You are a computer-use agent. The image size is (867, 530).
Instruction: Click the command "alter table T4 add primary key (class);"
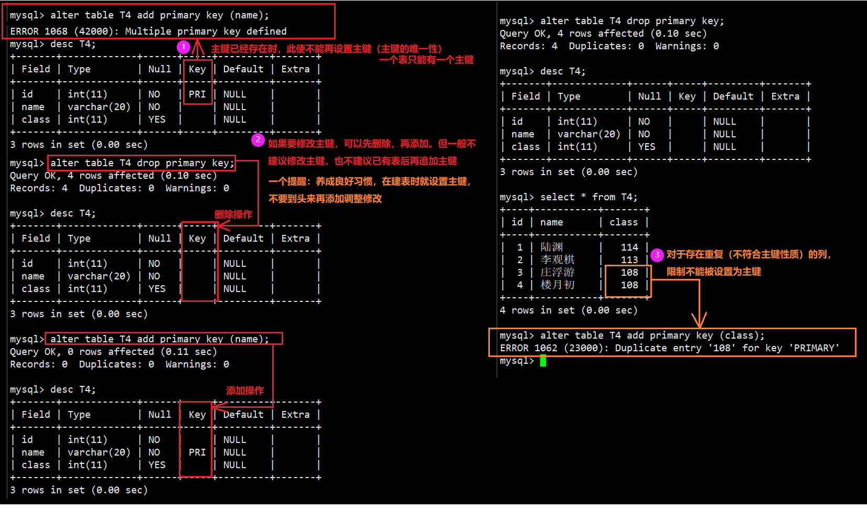[x=652, y=336]
